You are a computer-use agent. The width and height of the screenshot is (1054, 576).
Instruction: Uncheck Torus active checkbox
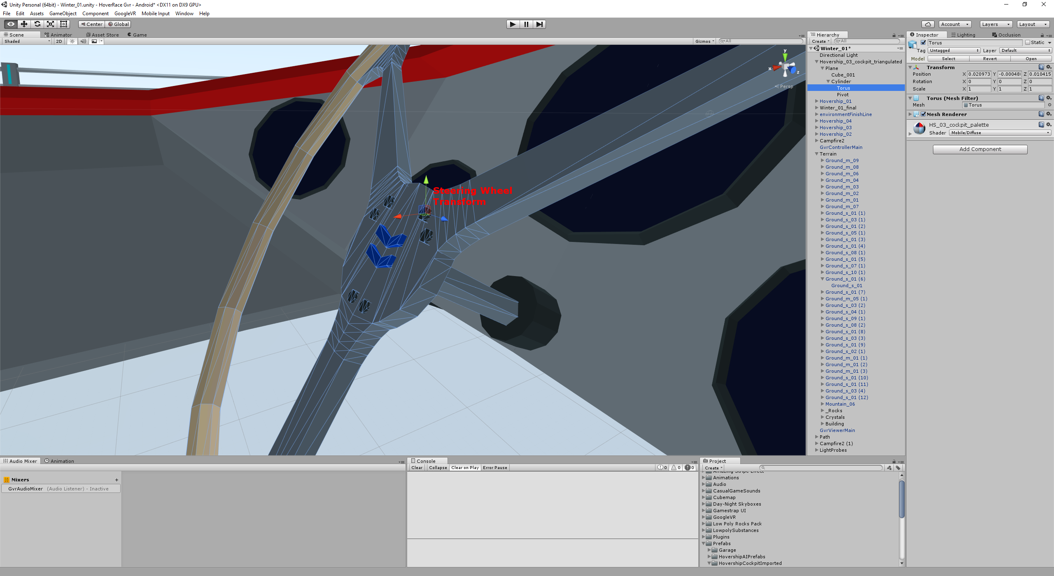(923, 42)
